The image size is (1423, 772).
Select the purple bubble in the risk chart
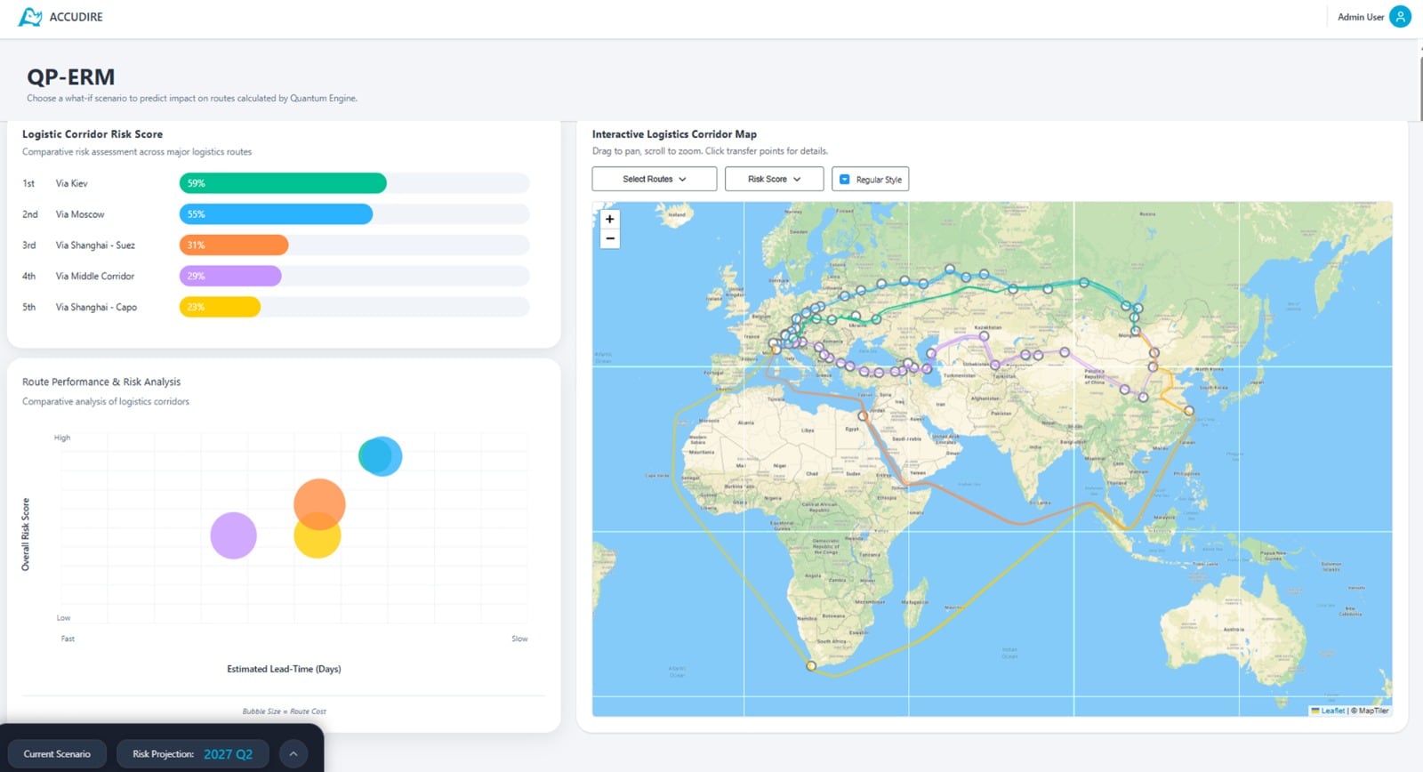pos(233,535)
